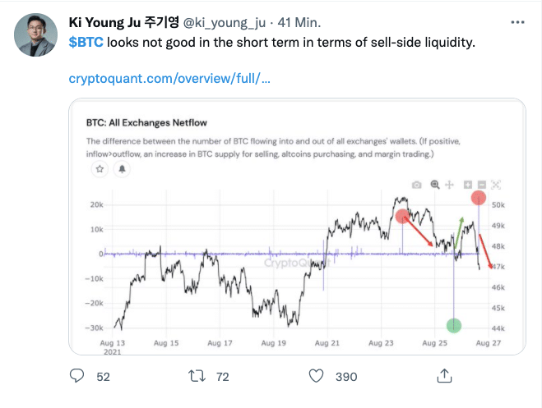The width and height of the screenshot is (542, 408).
Task: Click the camera snapshot icon above chart
Action: click(417, 186)
